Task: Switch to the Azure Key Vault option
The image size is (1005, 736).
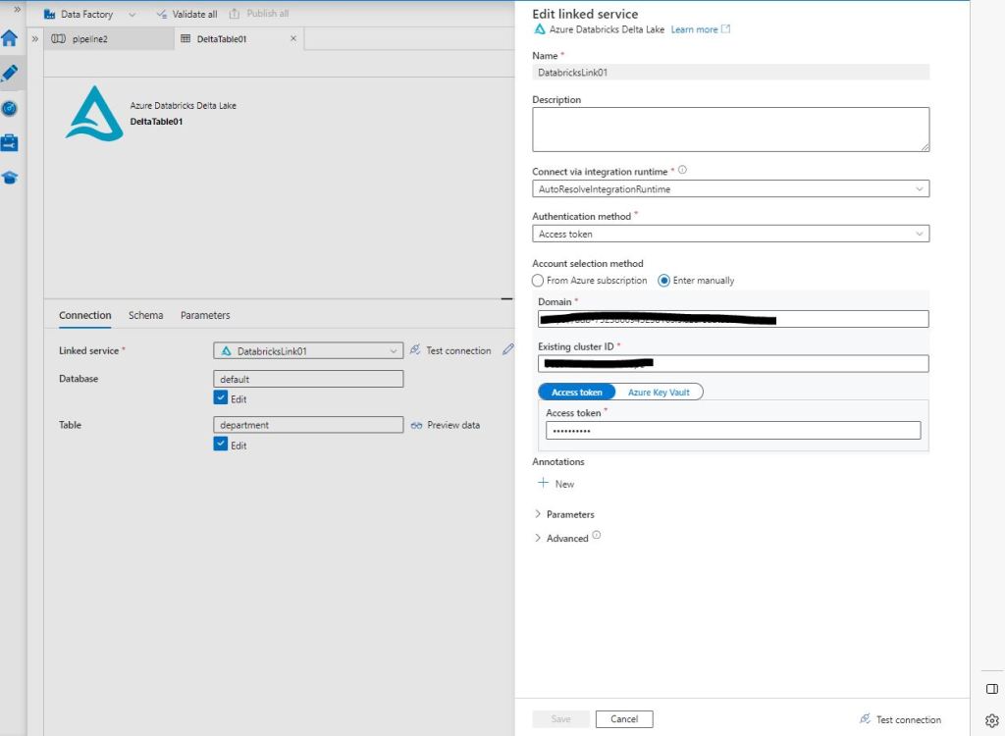Action: pos(659,393)
